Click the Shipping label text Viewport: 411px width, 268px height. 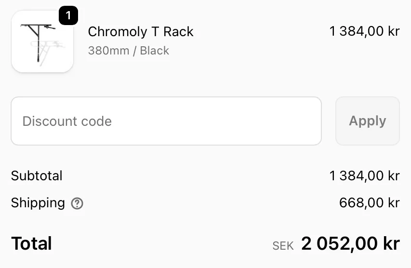(x=38, y=203)
